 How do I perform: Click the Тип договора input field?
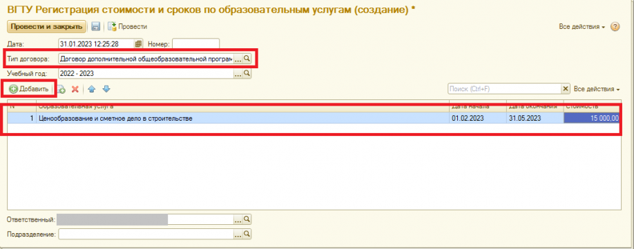point(146,59)
